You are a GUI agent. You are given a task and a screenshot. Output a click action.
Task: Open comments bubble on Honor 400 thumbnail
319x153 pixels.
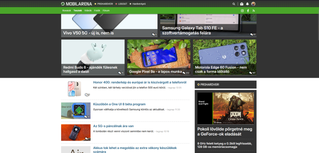click(x=87, y=95)
